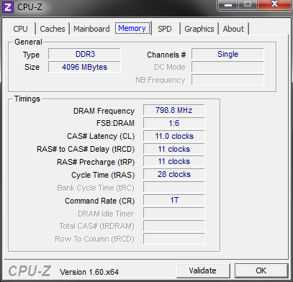Click the Channels # field showing Single
Image resolution: width=293 pixels, height=282 pixels.
pyautogui.click(x=227, y=54)
